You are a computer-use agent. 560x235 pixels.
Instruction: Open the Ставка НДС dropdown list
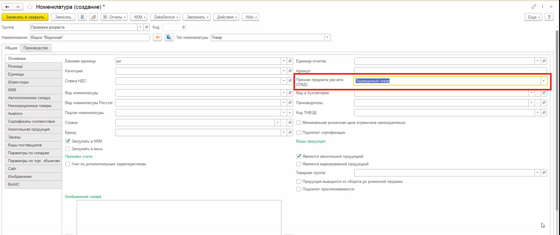pos(284,81)
